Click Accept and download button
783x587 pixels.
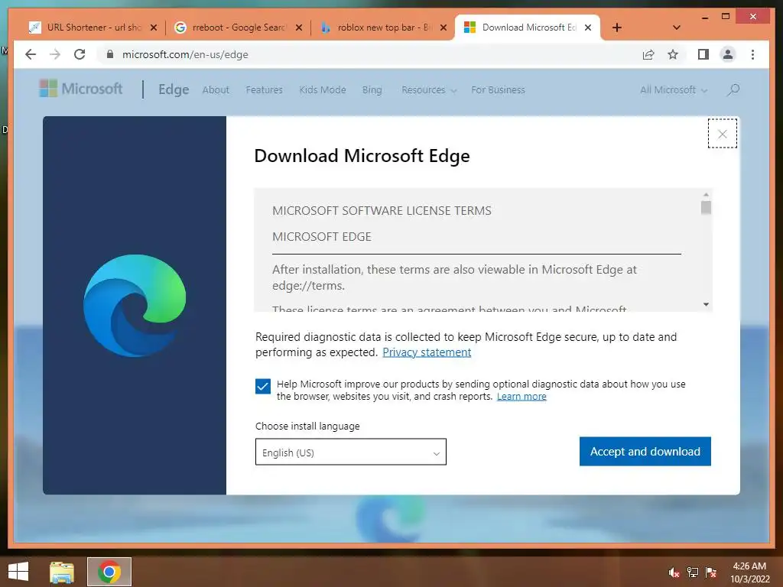click(x=645, y=452)
